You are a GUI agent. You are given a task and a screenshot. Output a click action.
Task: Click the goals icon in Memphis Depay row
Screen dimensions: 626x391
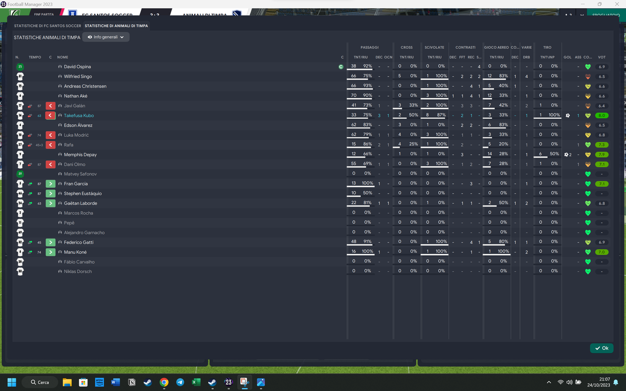tap(567, 154)
